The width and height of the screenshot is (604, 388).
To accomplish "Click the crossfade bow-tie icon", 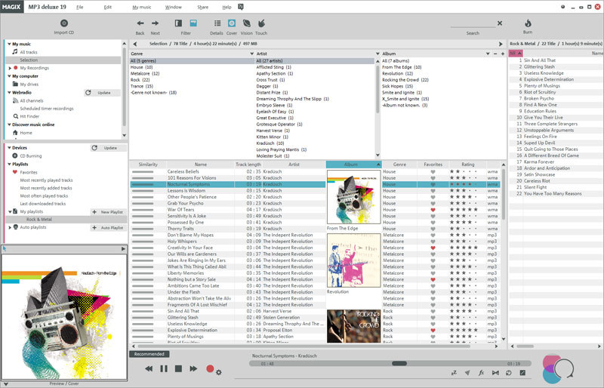I will (495, 373).
